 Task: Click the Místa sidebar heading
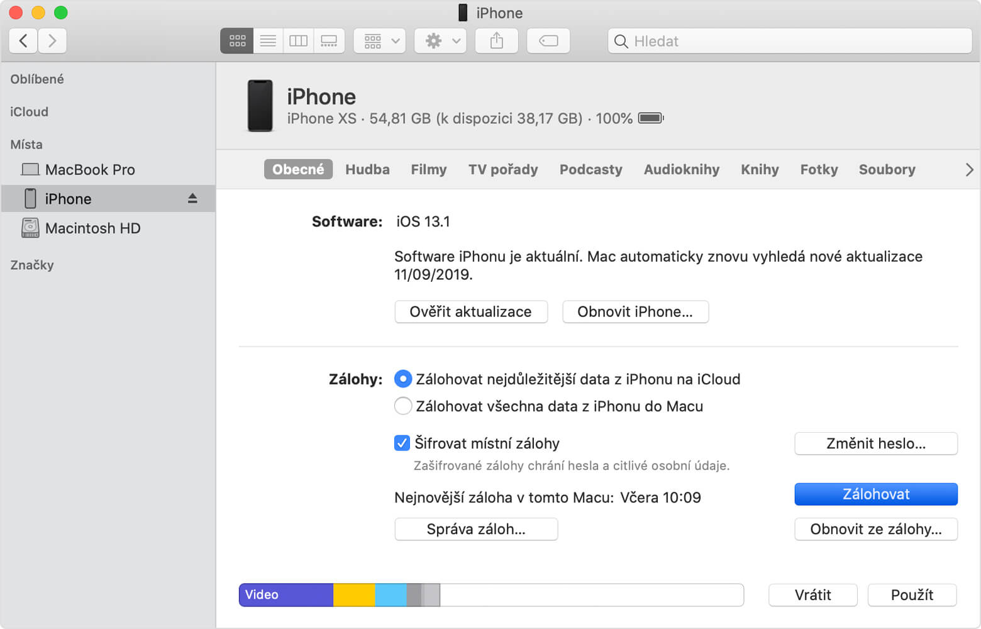click(26, 145)
